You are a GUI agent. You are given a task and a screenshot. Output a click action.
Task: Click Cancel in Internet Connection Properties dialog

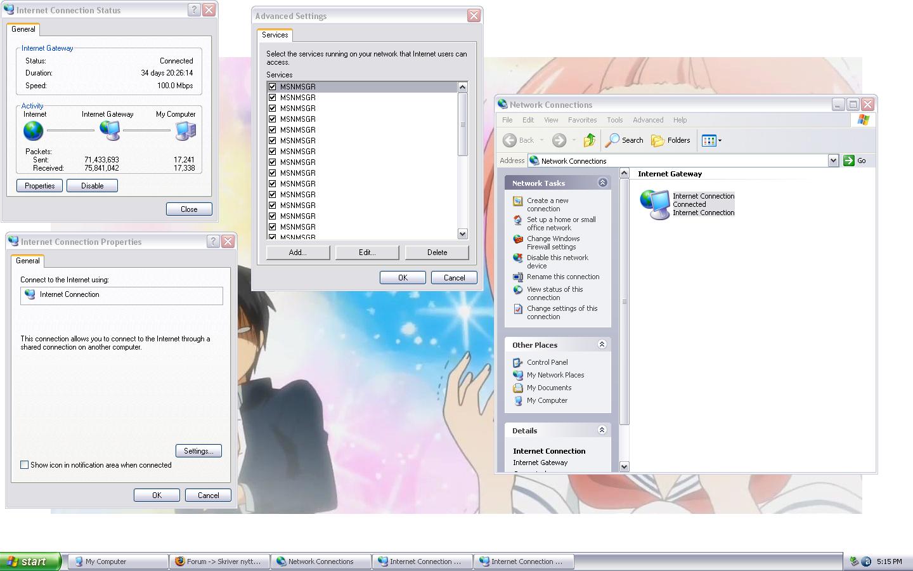click(208, 496)
